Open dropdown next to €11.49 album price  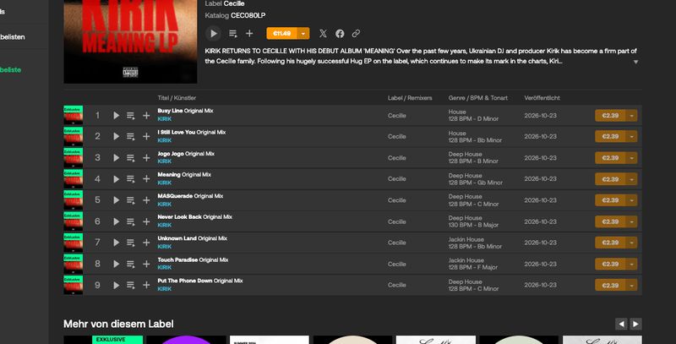click(303, 33)
